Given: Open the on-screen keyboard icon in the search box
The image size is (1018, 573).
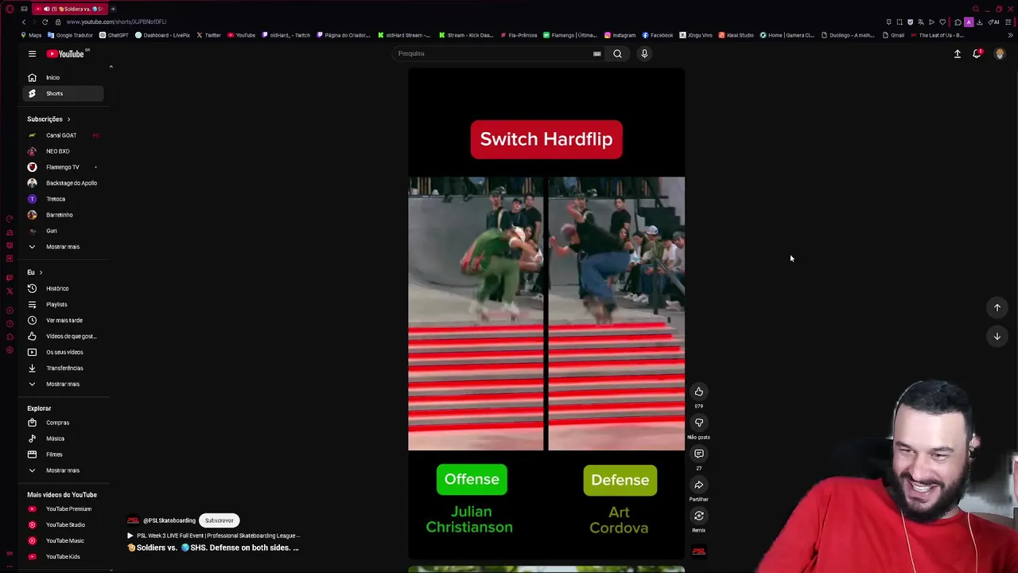Looking at the screenshot, I should (x=596, y=53).
